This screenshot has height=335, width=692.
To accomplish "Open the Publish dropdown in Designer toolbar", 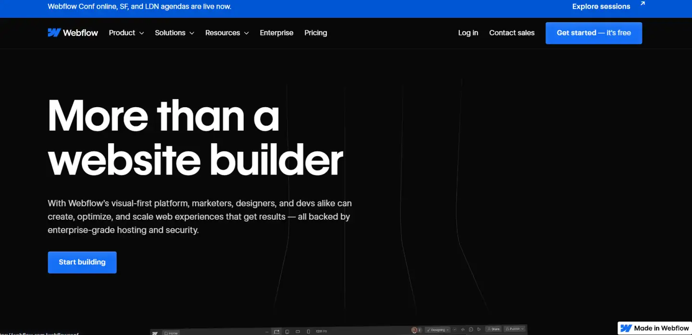I will pos(515,329).
